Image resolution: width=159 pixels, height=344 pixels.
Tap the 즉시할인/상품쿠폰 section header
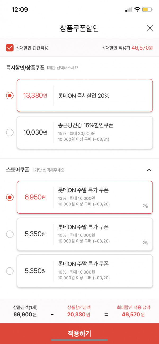point(25,68)
